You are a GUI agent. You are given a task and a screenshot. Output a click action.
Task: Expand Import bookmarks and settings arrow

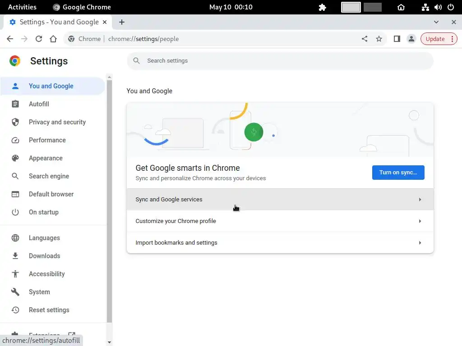420,243
